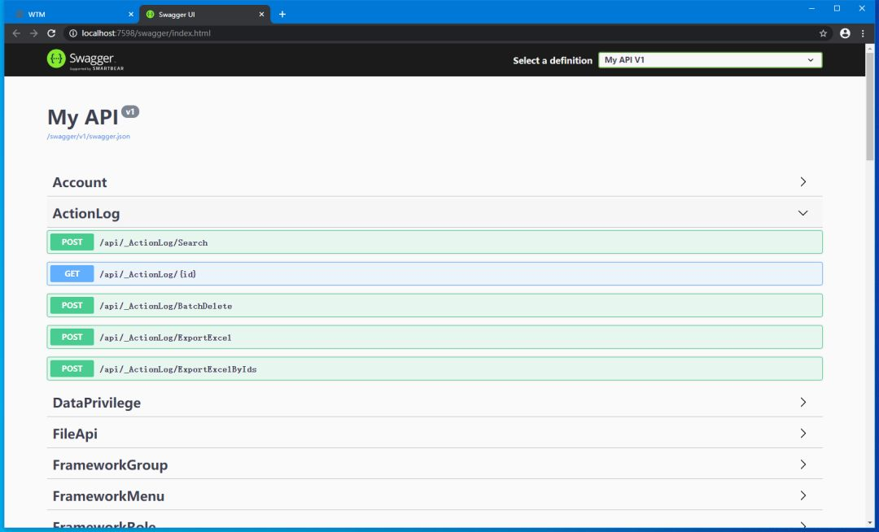Open the /swagger/v1/swagger.json link
This screenshot has height=532, width=879.
click(89, 136)
